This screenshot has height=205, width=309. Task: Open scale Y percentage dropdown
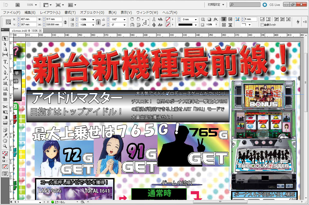point(93,25)
